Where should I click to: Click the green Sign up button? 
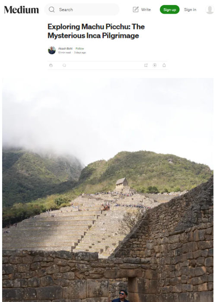169,9
